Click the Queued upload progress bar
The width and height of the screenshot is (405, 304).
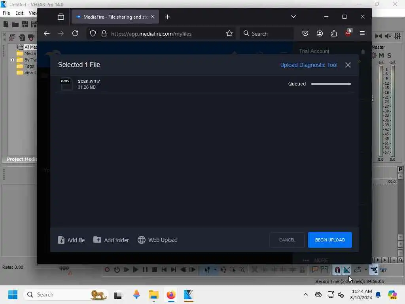point(331,84)
